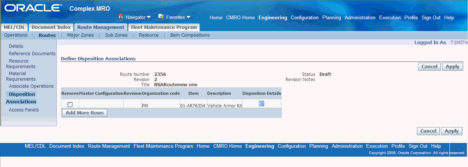Open the Item Compositions subtab
The image size is (468, 167).
[x=190, y=35]
